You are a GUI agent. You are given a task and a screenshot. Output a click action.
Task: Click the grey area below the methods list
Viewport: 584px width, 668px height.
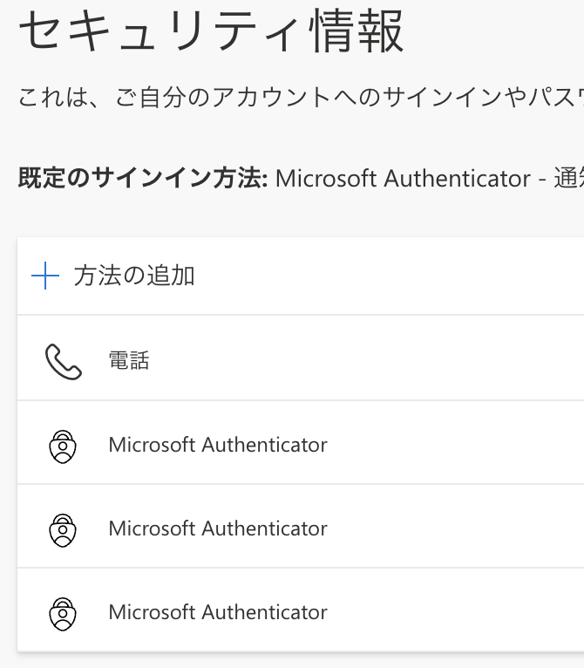pos(292,660)
